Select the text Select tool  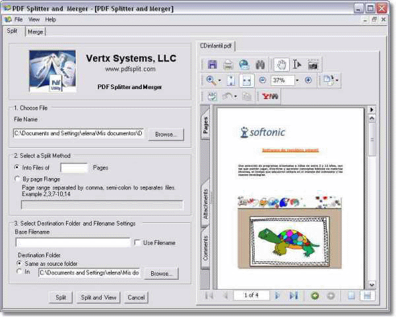coord(297,65)
